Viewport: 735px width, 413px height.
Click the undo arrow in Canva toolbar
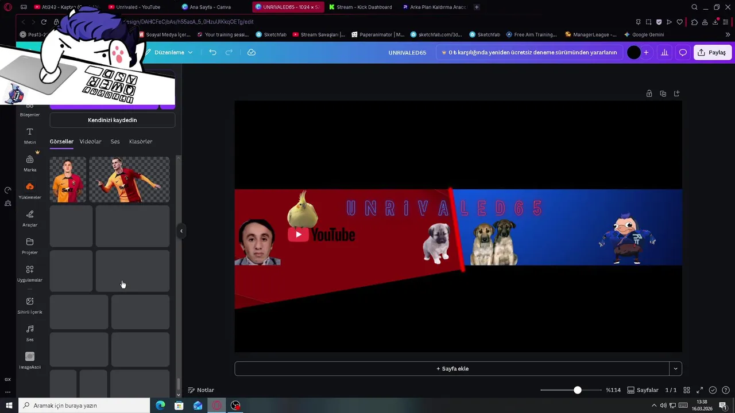[212, 52]
